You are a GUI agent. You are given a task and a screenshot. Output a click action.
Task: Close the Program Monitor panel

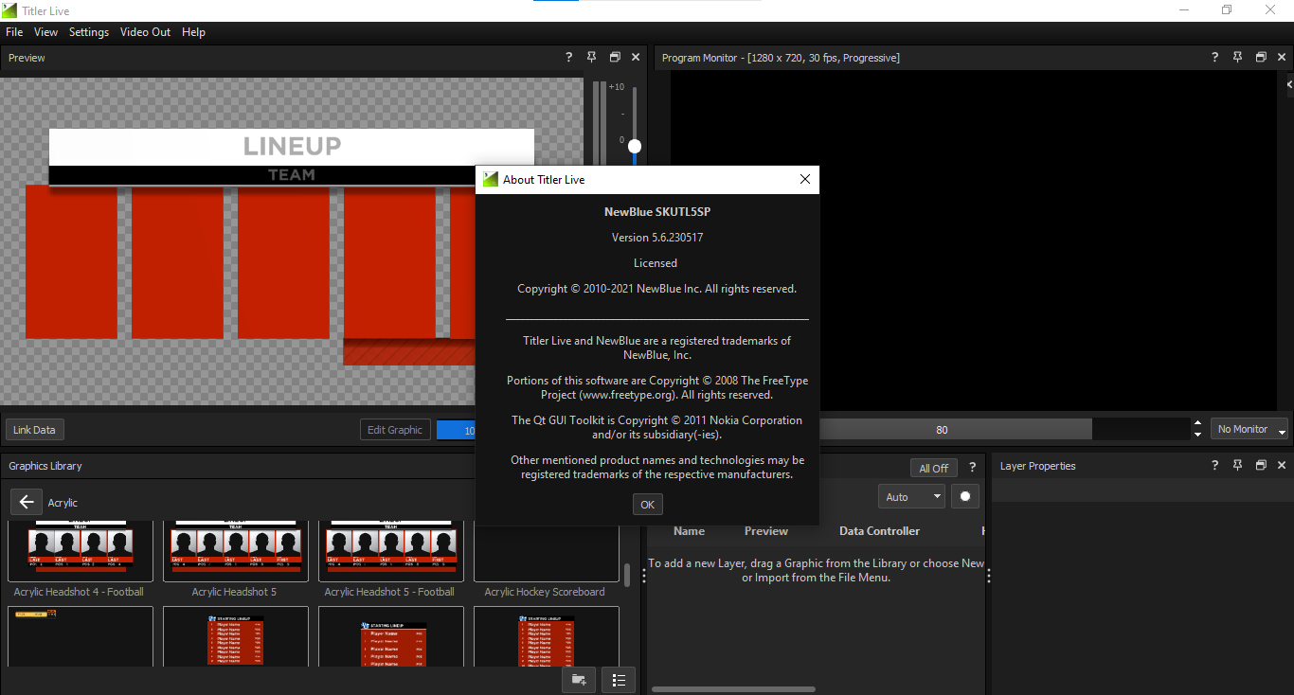(x=1282, y=58)
